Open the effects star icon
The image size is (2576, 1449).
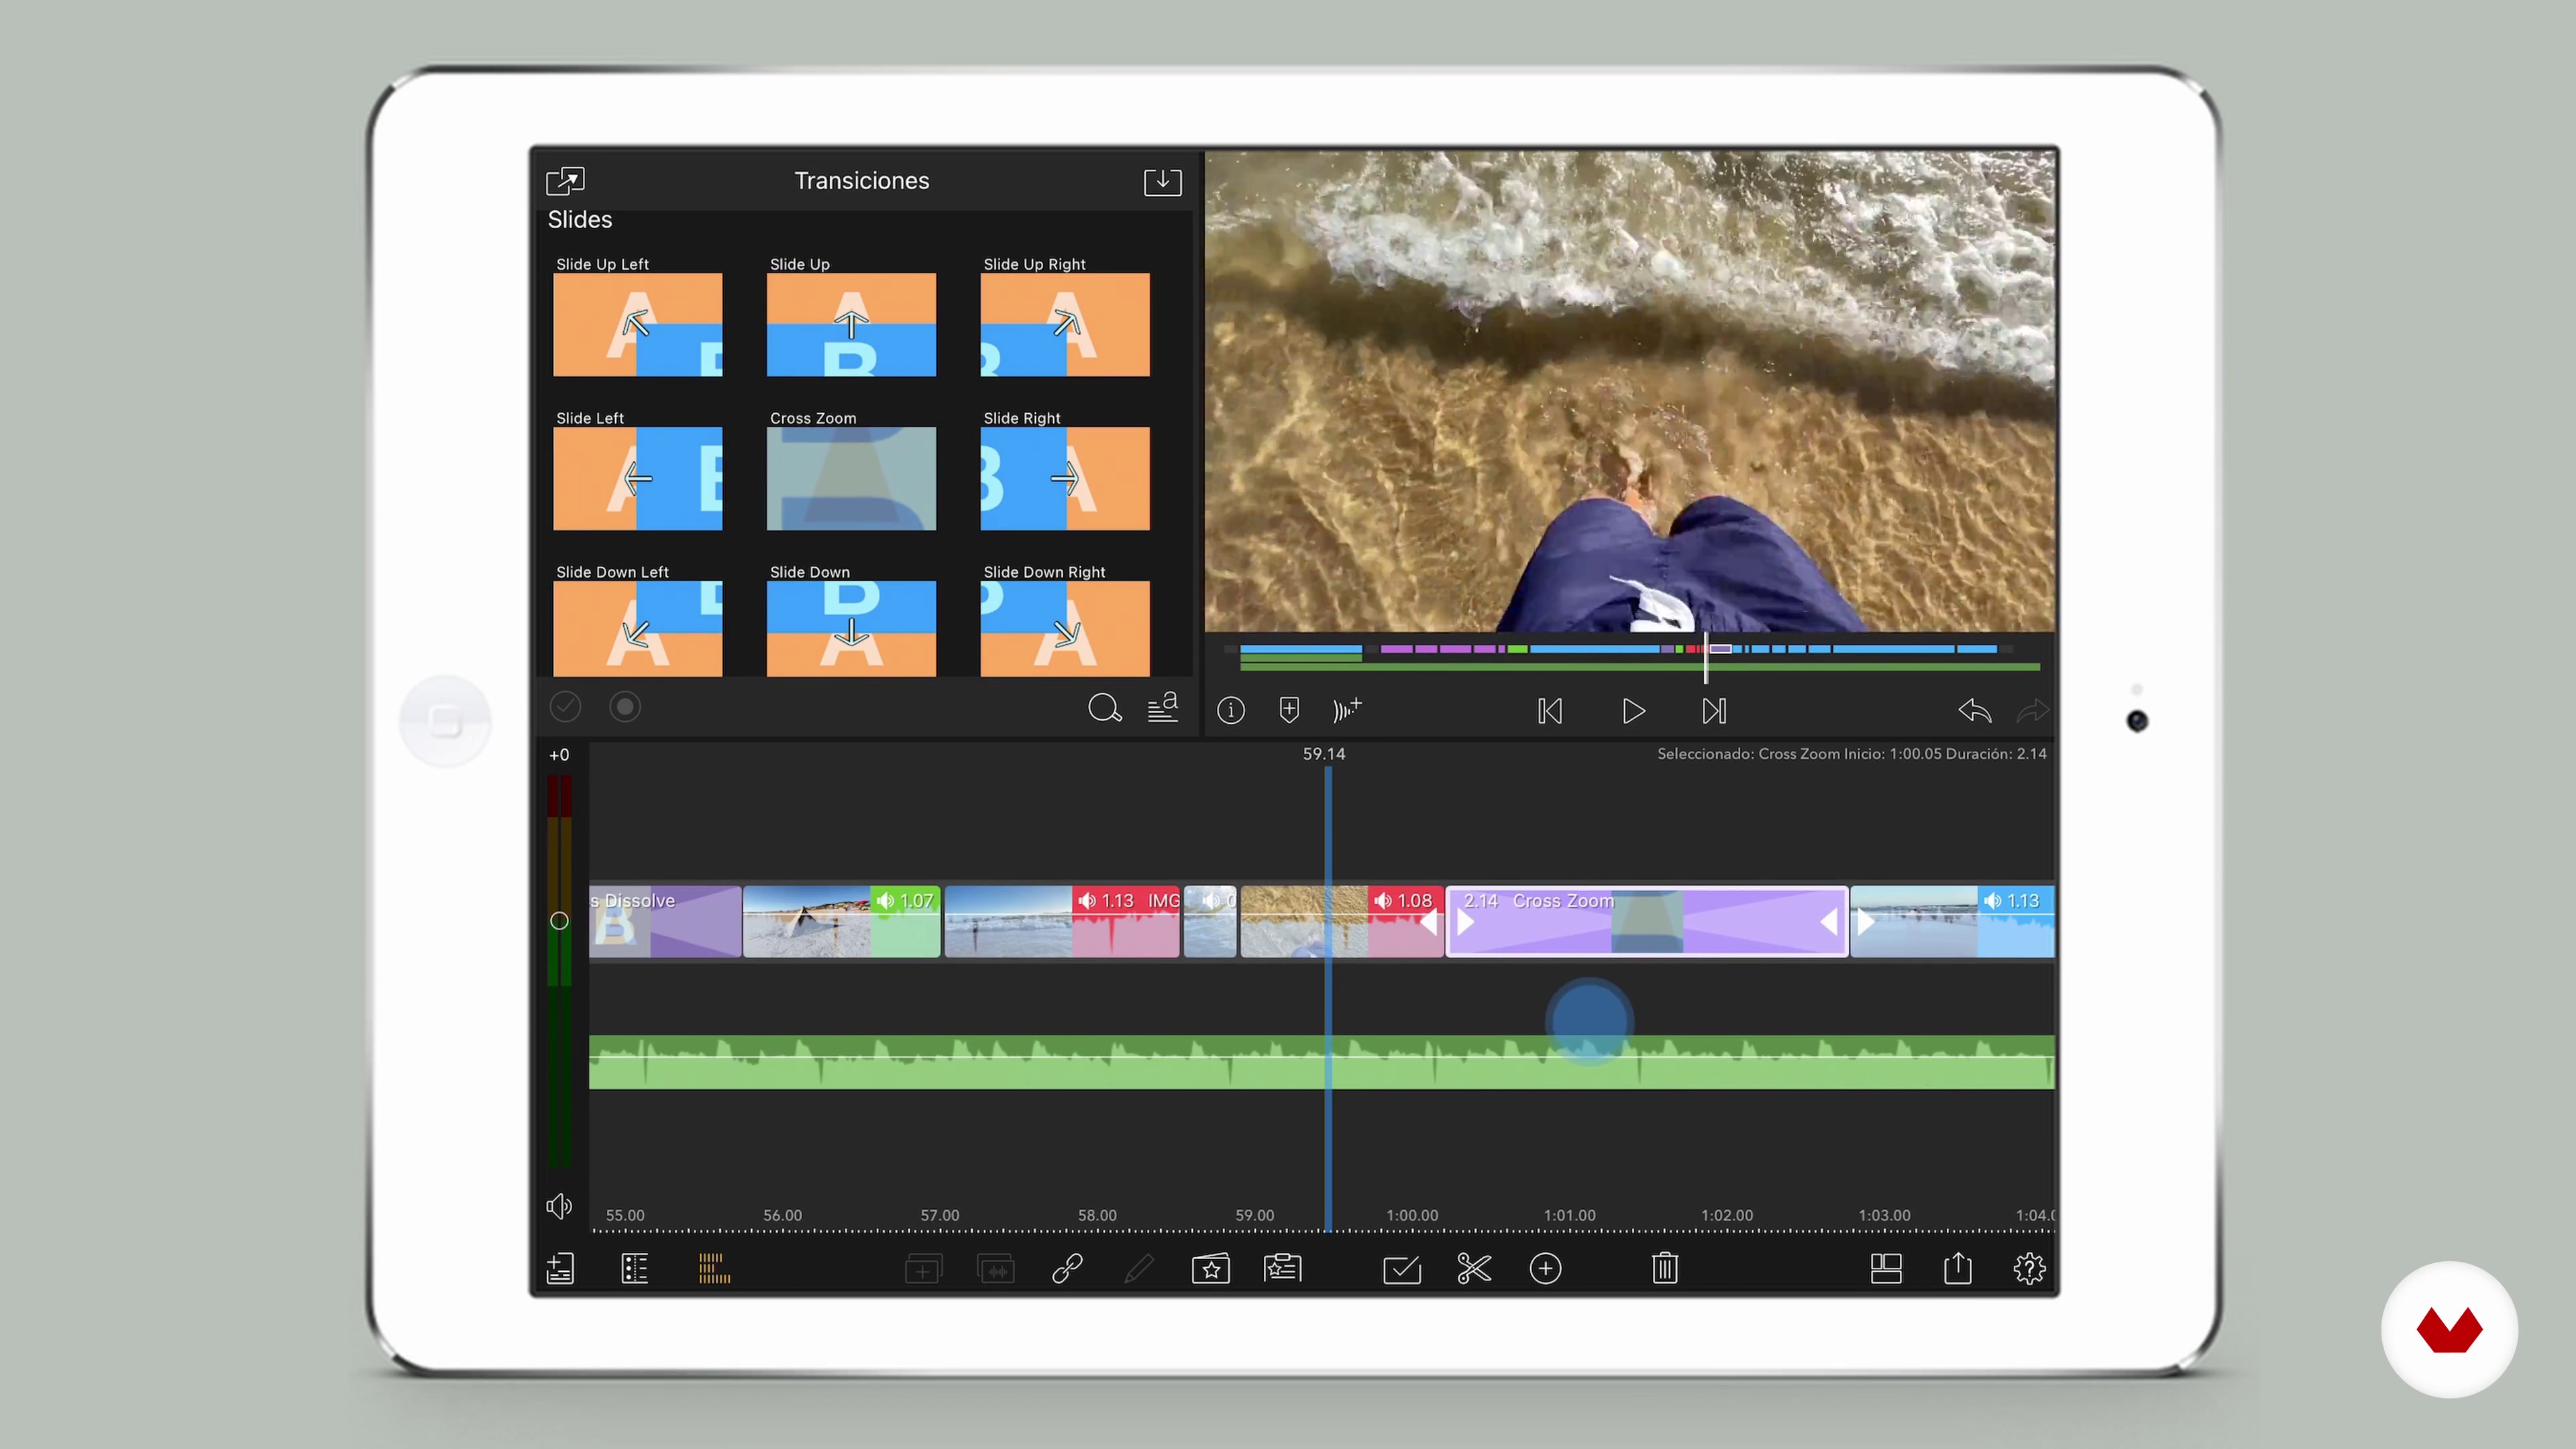point(1211,1269)
